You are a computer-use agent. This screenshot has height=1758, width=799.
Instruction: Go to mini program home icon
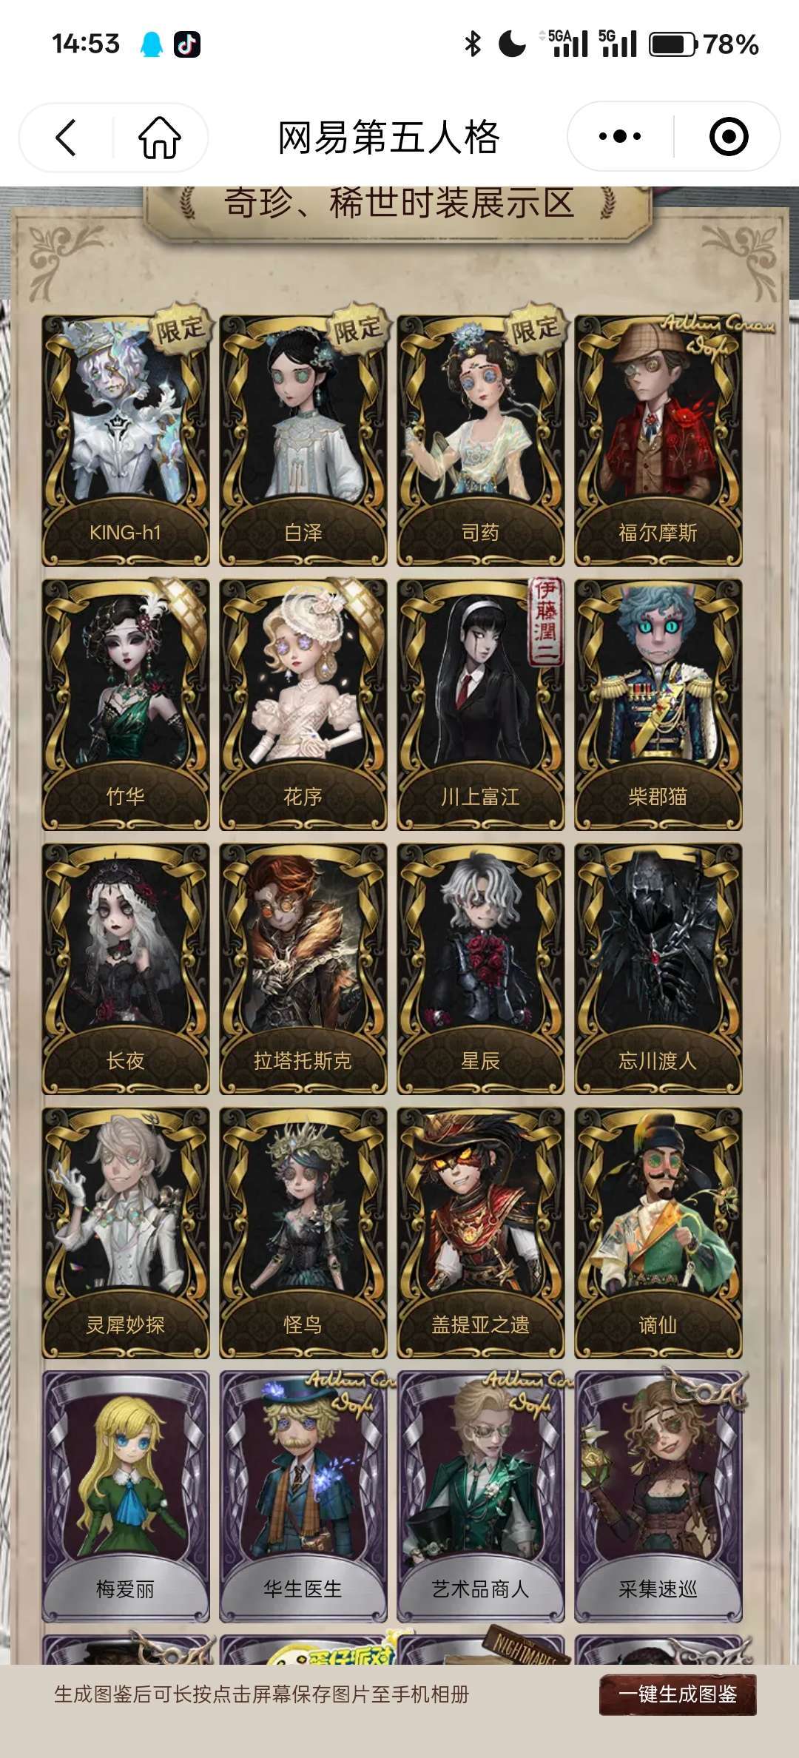160,137
